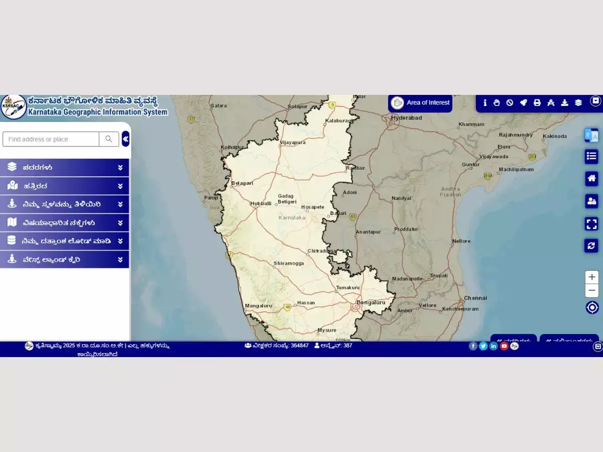Open the legend list icon

click(591, 156)
